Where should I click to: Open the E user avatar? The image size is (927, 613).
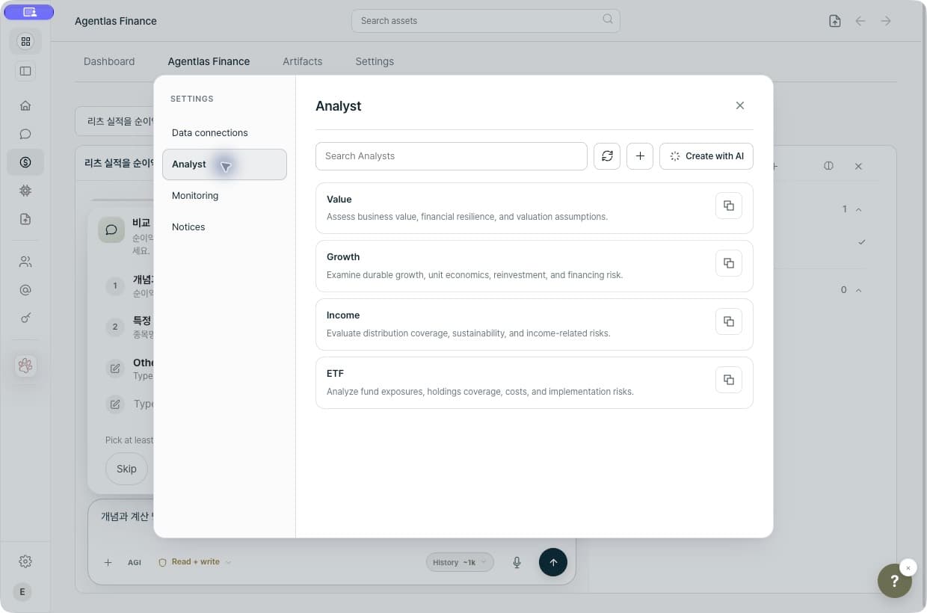pyautogui.click(x=22, y=592)
